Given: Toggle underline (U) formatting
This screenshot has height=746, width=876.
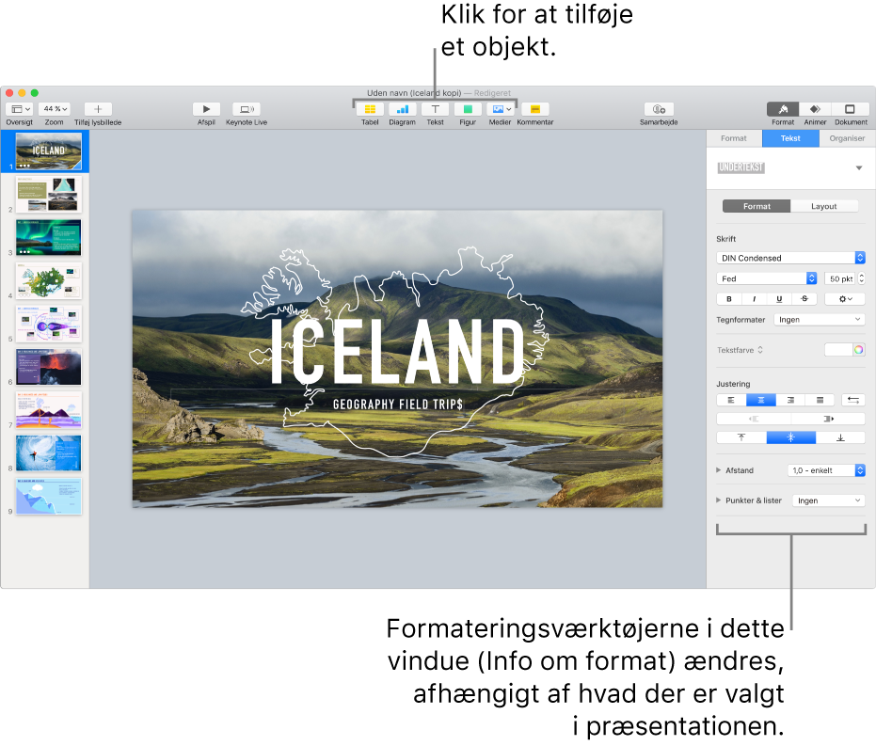Looking at the screenshot, I should (x=779, y=299).
